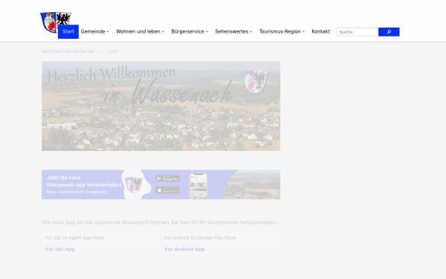This screenshot has height=279, width=446.
Task: Click the Wassenach am Laacher See breadcrumb
Action: click(x=68, y=51)
